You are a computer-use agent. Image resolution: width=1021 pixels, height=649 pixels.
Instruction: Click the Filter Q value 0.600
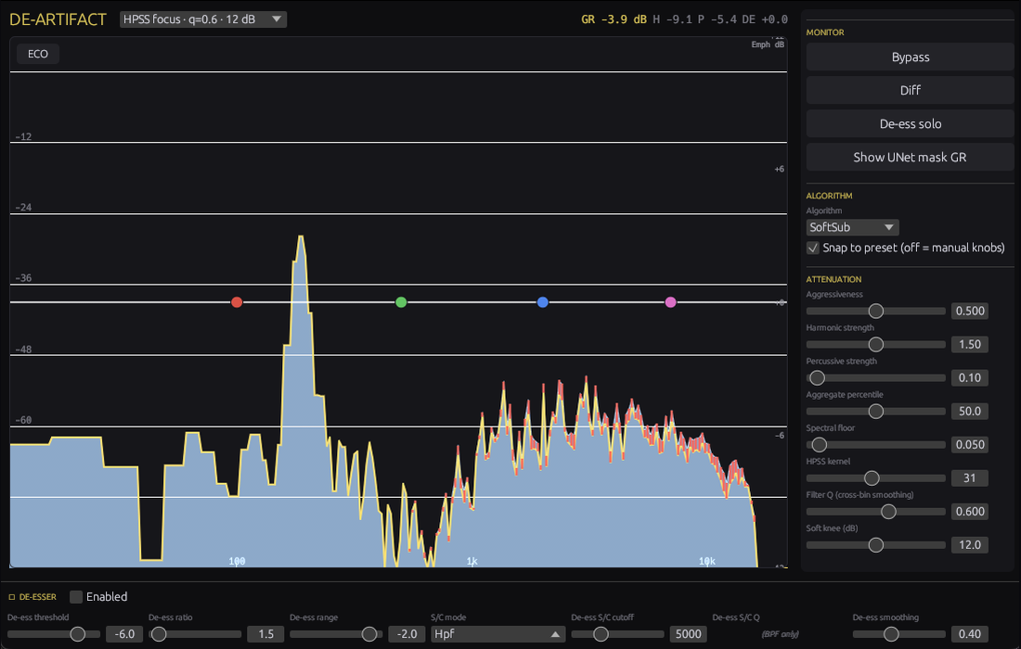(x=970, y=512)
